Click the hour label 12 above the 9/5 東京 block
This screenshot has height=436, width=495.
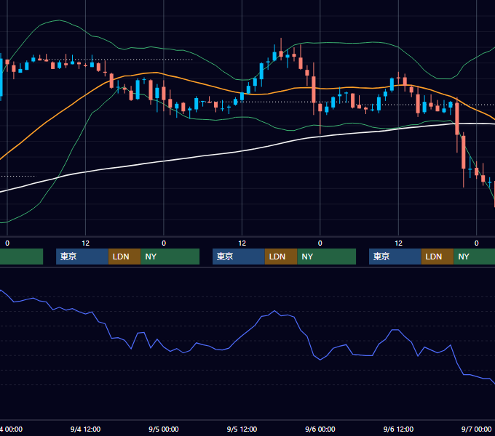[x=242, y=243]
